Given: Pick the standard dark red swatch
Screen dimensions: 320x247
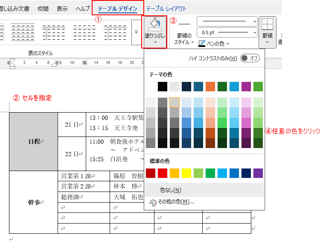Looking at the screenshot, I should pos(151,173).
